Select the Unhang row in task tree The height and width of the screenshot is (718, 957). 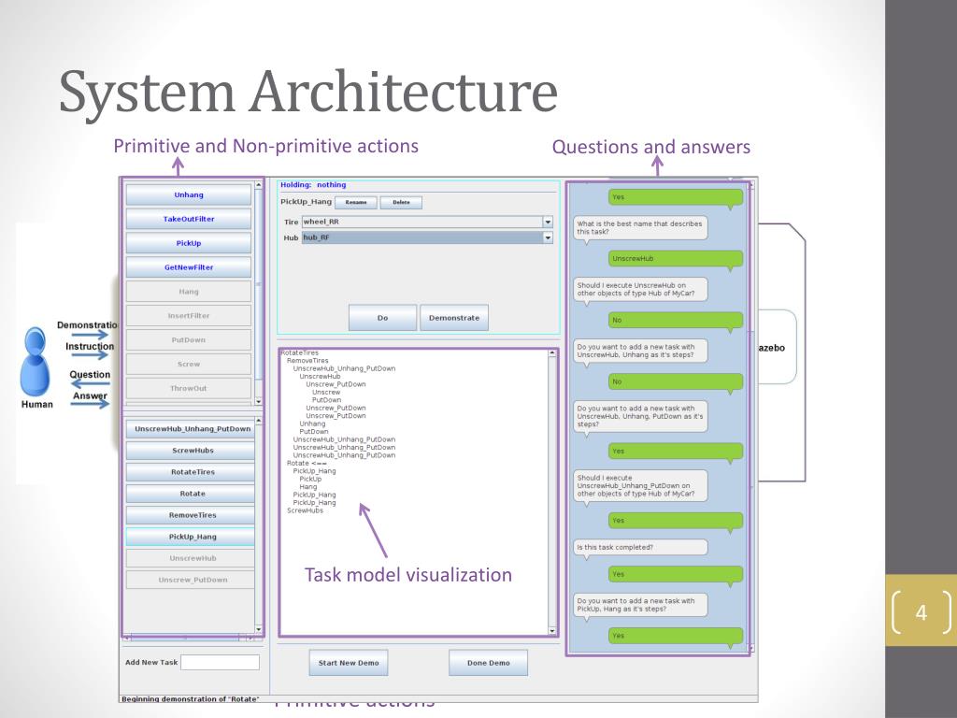tap(312, 424)
